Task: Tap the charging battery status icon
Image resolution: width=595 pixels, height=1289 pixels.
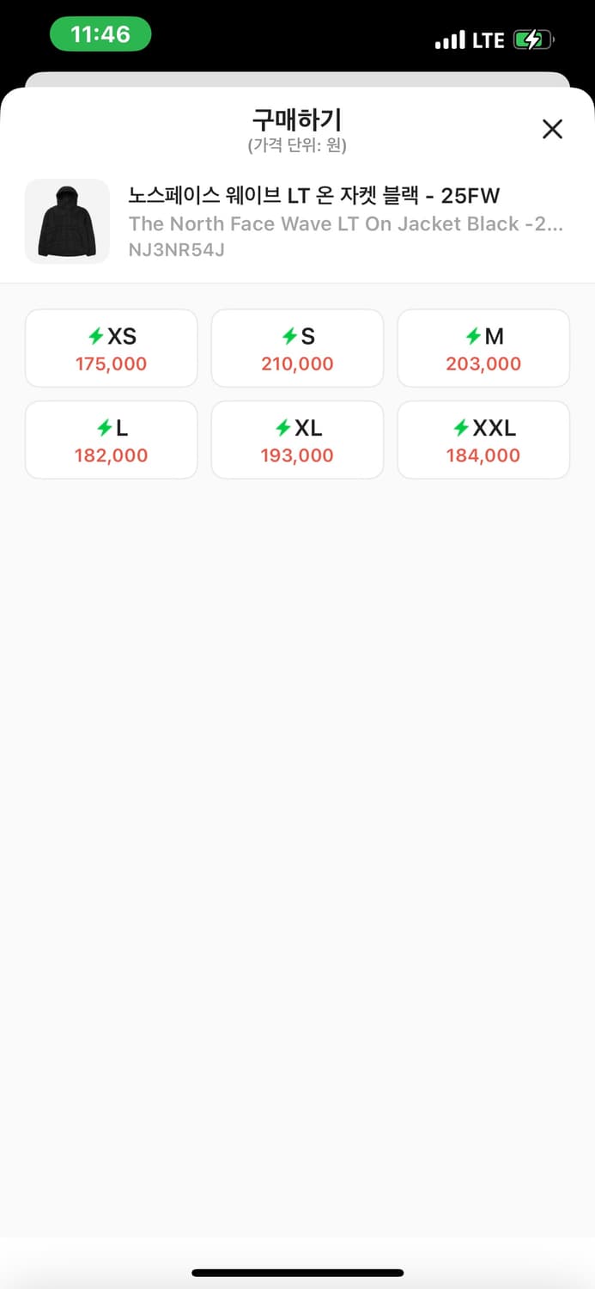Action: tap(533, 40)
